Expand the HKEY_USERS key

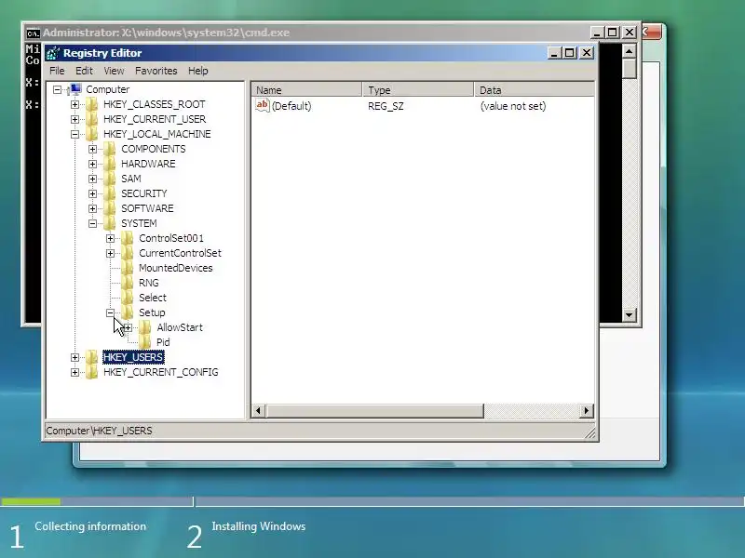(74, 357)
